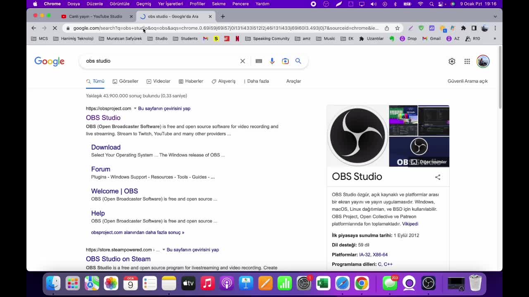Screen dimensions: 529x297
Task: Switch to Görseller results tab
Action: click(x=125, y=81)
